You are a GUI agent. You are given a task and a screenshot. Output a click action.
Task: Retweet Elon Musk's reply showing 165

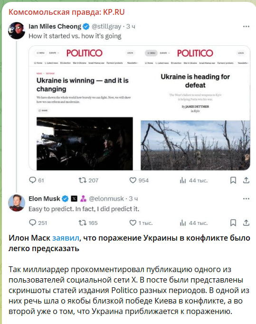tap(82, 223)
